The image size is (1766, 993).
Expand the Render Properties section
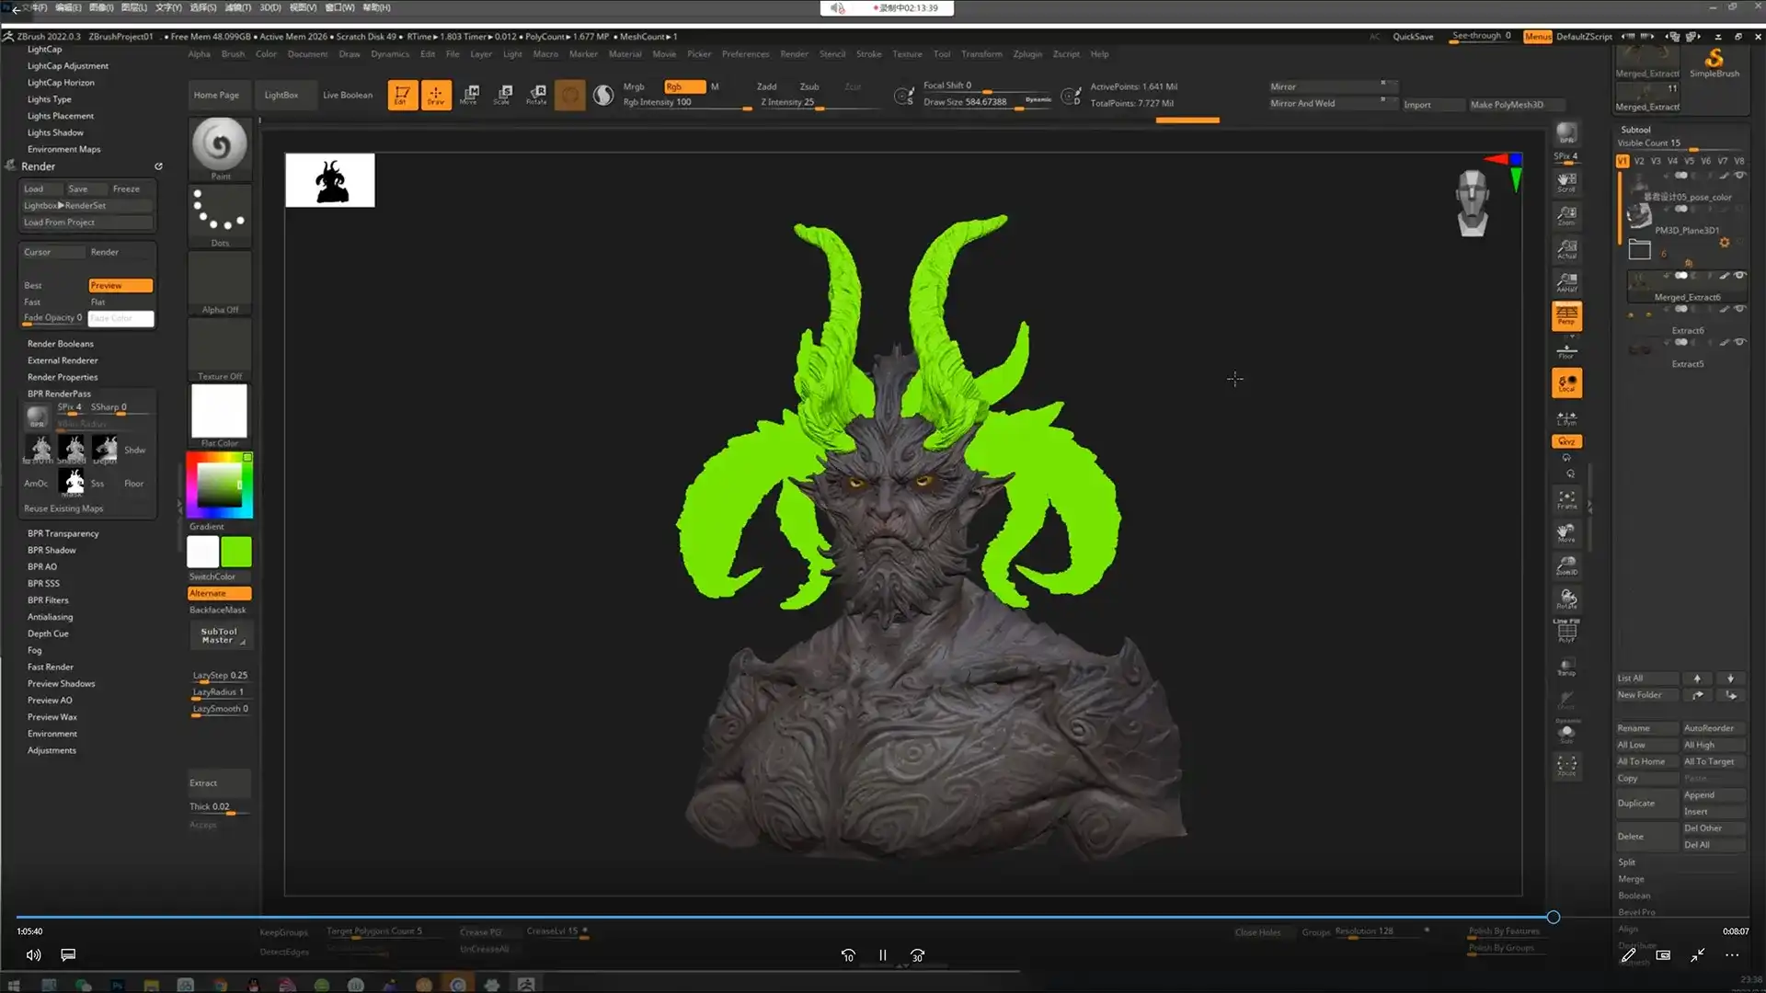(63, 377)
